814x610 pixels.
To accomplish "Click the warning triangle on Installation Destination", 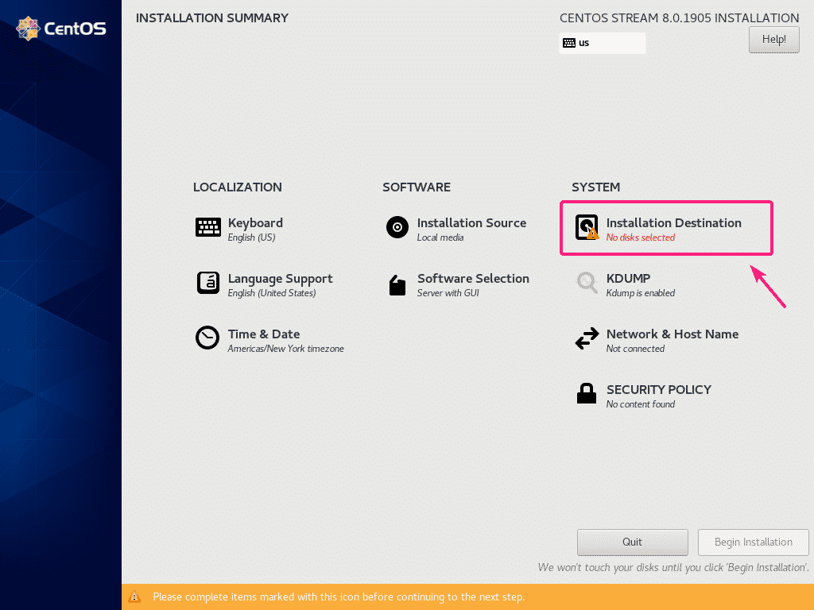I will 592,232.
